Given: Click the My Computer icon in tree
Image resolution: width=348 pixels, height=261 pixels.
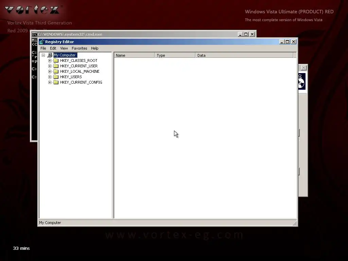Looking at the screenshot, I should coord(50,55).
